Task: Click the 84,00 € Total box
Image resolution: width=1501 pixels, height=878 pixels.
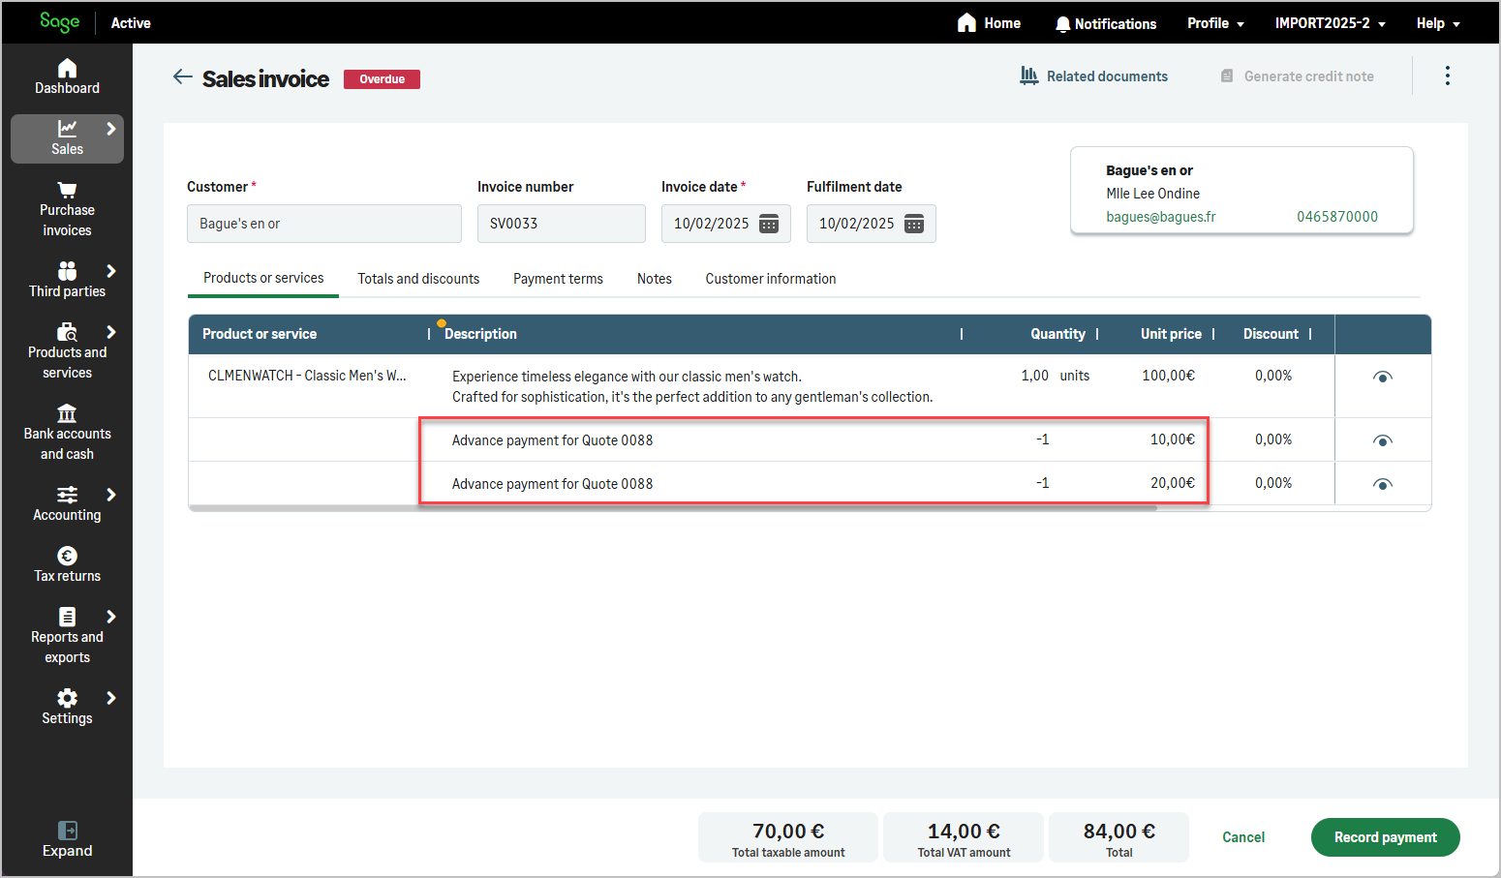Action: point(1118,837)
